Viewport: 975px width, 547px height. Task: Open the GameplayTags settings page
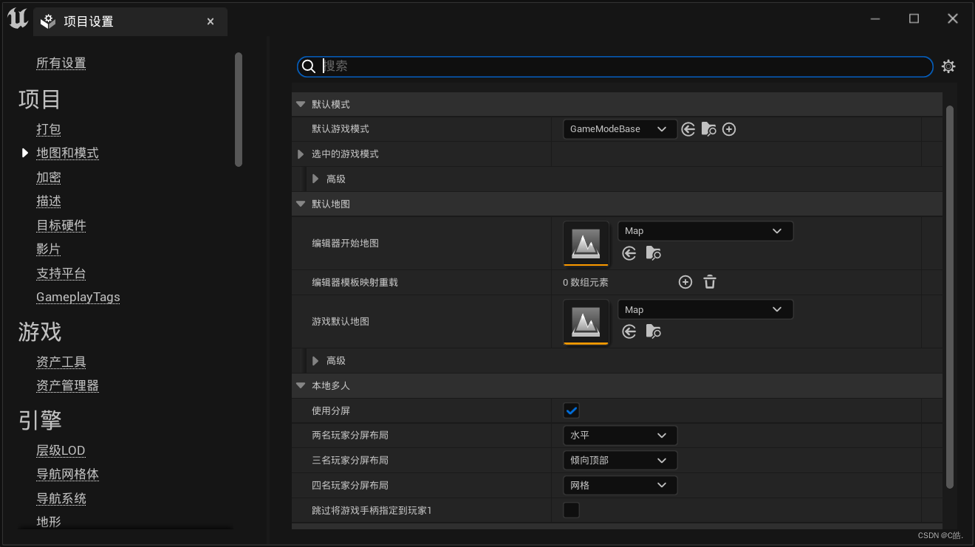[x=78, y=297]
